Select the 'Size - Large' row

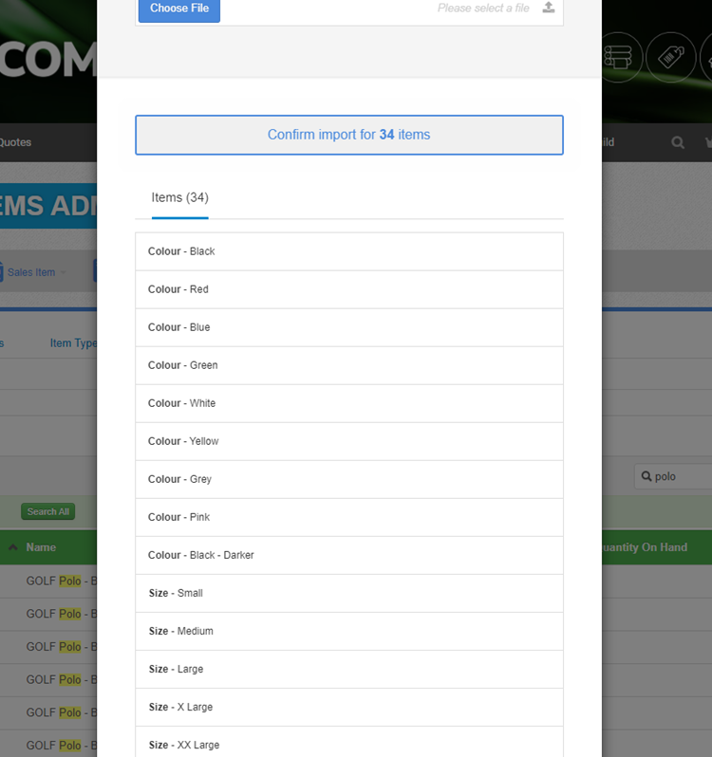[349, 669]
